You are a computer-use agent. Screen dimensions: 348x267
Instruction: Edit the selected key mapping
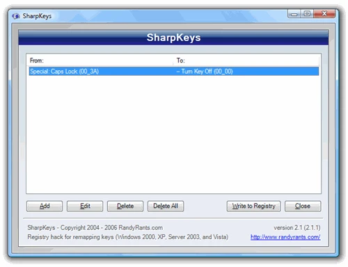[x=85, y=206]
